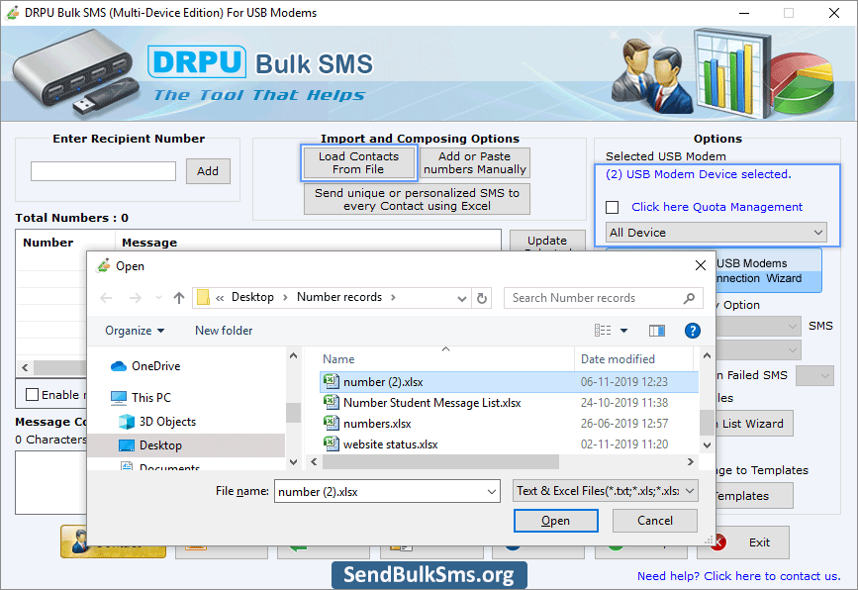Select number (2).xlsx file
The width and height of the screenshot is (858, 590).
tap(509, 381)
